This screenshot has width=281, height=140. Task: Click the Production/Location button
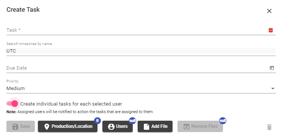click(x=68, y=126)
